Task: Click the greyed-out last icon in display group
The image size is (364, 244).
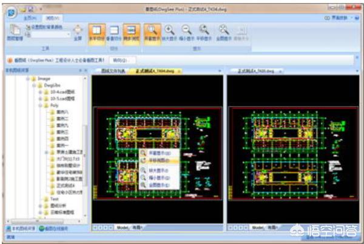Action: [x=241, y=33]
